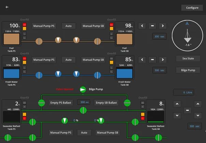Image resolution: width=206 pixels, height=143 pixels.
Task: Click the minus button in the fresh water row
Action: (152, 60)
